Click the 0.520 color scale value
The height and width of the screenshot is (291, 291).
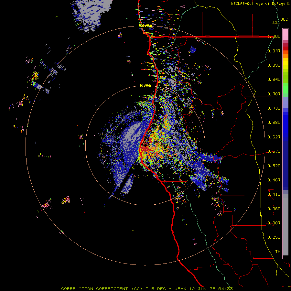(x=274, y=166)
